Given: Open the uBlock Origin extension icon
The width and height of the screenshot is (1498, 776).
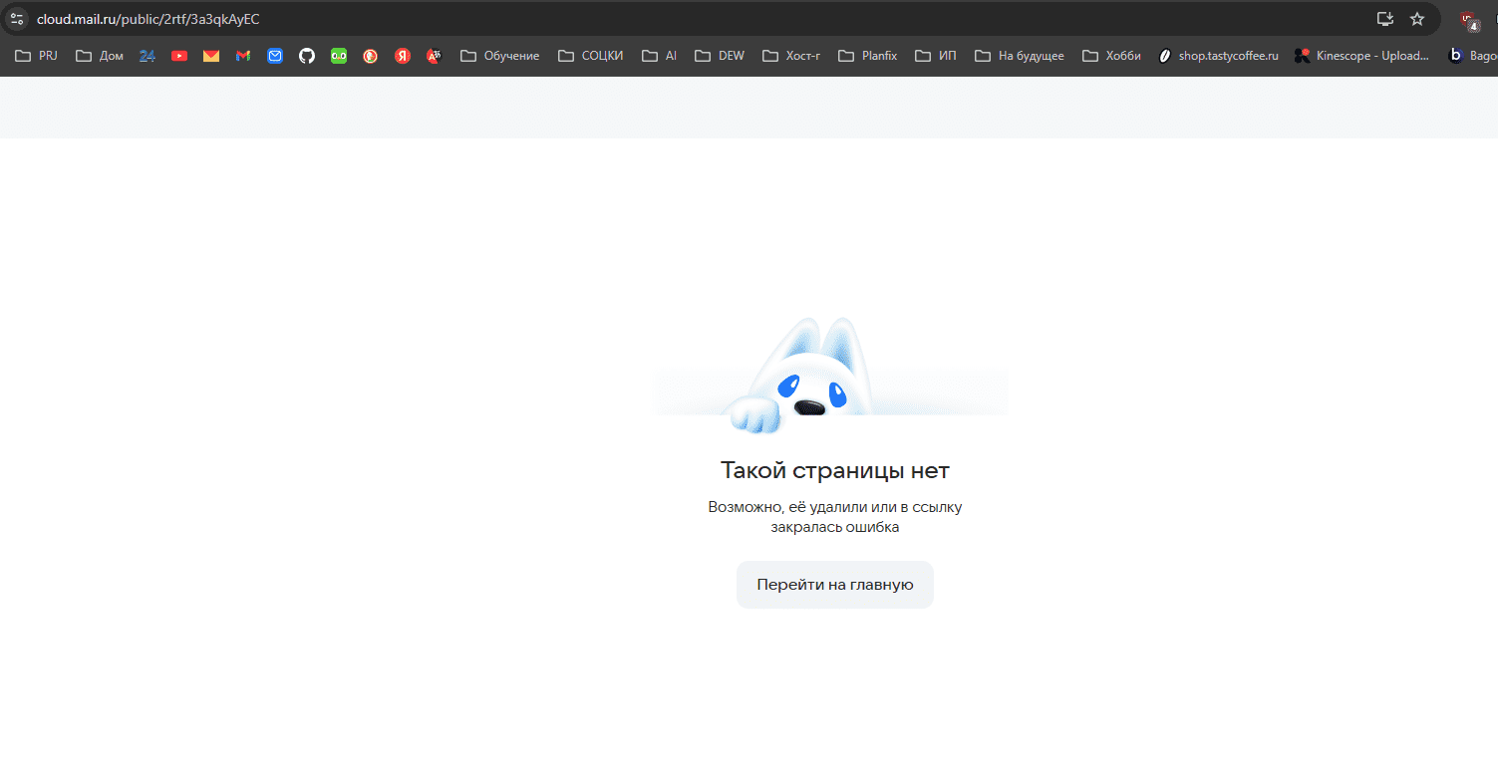Looking at the screenshot, I should [1468, 20].
